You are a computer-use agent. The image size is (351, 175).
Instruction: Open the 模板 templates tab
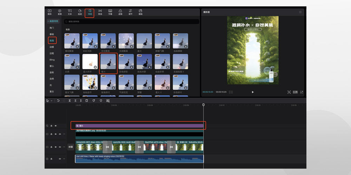point(140,12)
